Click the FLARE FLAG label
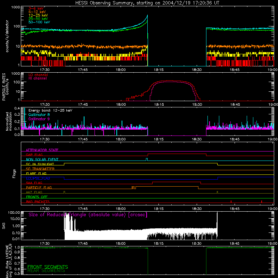278x278 pixels. pyautogui.click(x=36, y=173)
